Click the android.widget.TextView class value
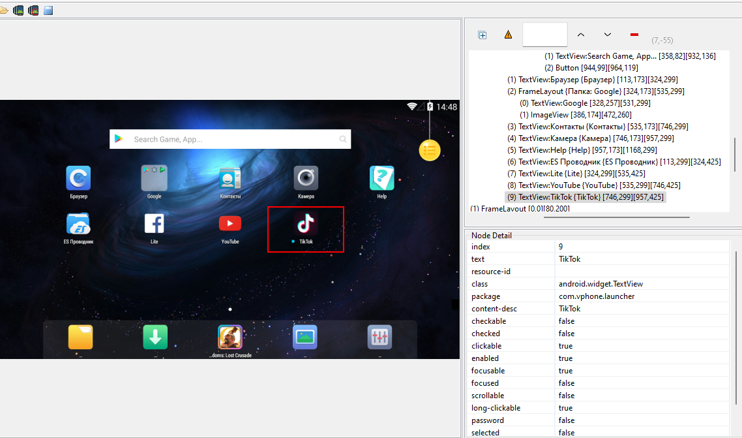The width and height of the screenshot is (742, 438). (601, 284)
